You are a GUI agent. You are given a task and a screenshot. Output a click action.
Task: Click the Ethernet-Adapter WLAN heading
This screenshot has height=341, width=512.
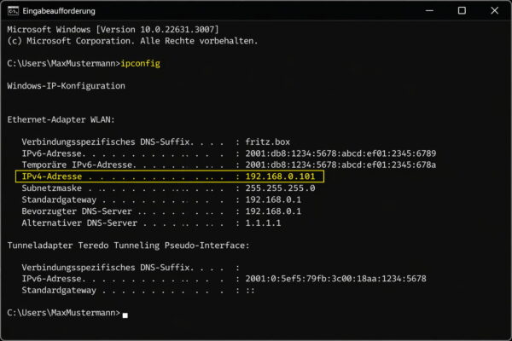point(61,119)
